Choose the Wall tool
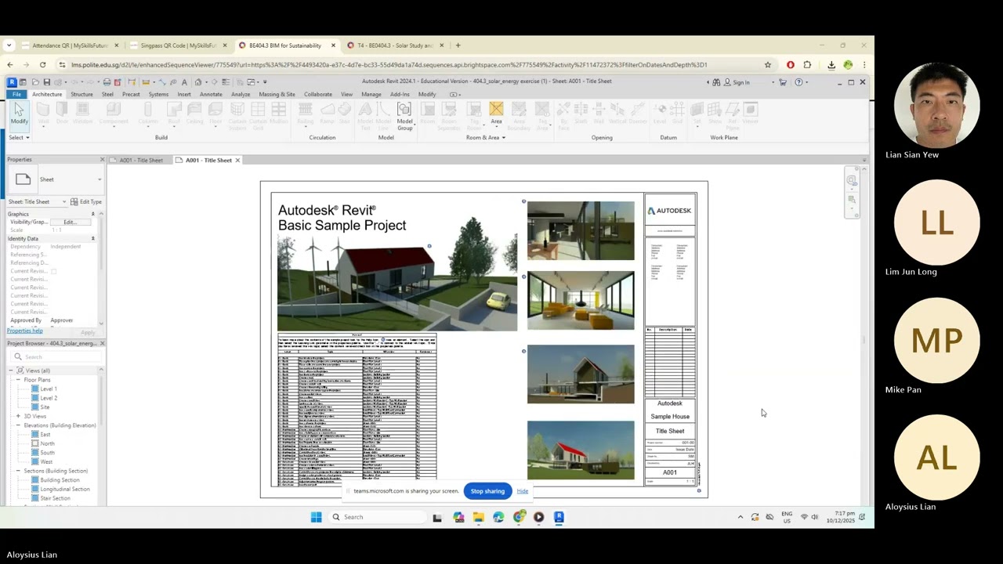This screenshot has height=564, width=1003. (x=43, y=114)
